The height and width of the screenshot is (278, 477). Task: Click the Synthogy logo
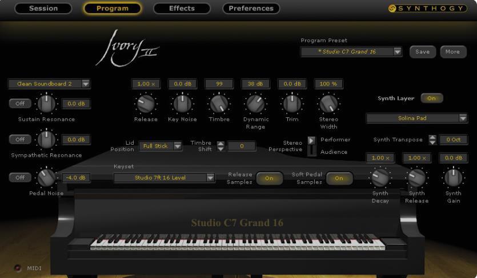click(427, 8)
